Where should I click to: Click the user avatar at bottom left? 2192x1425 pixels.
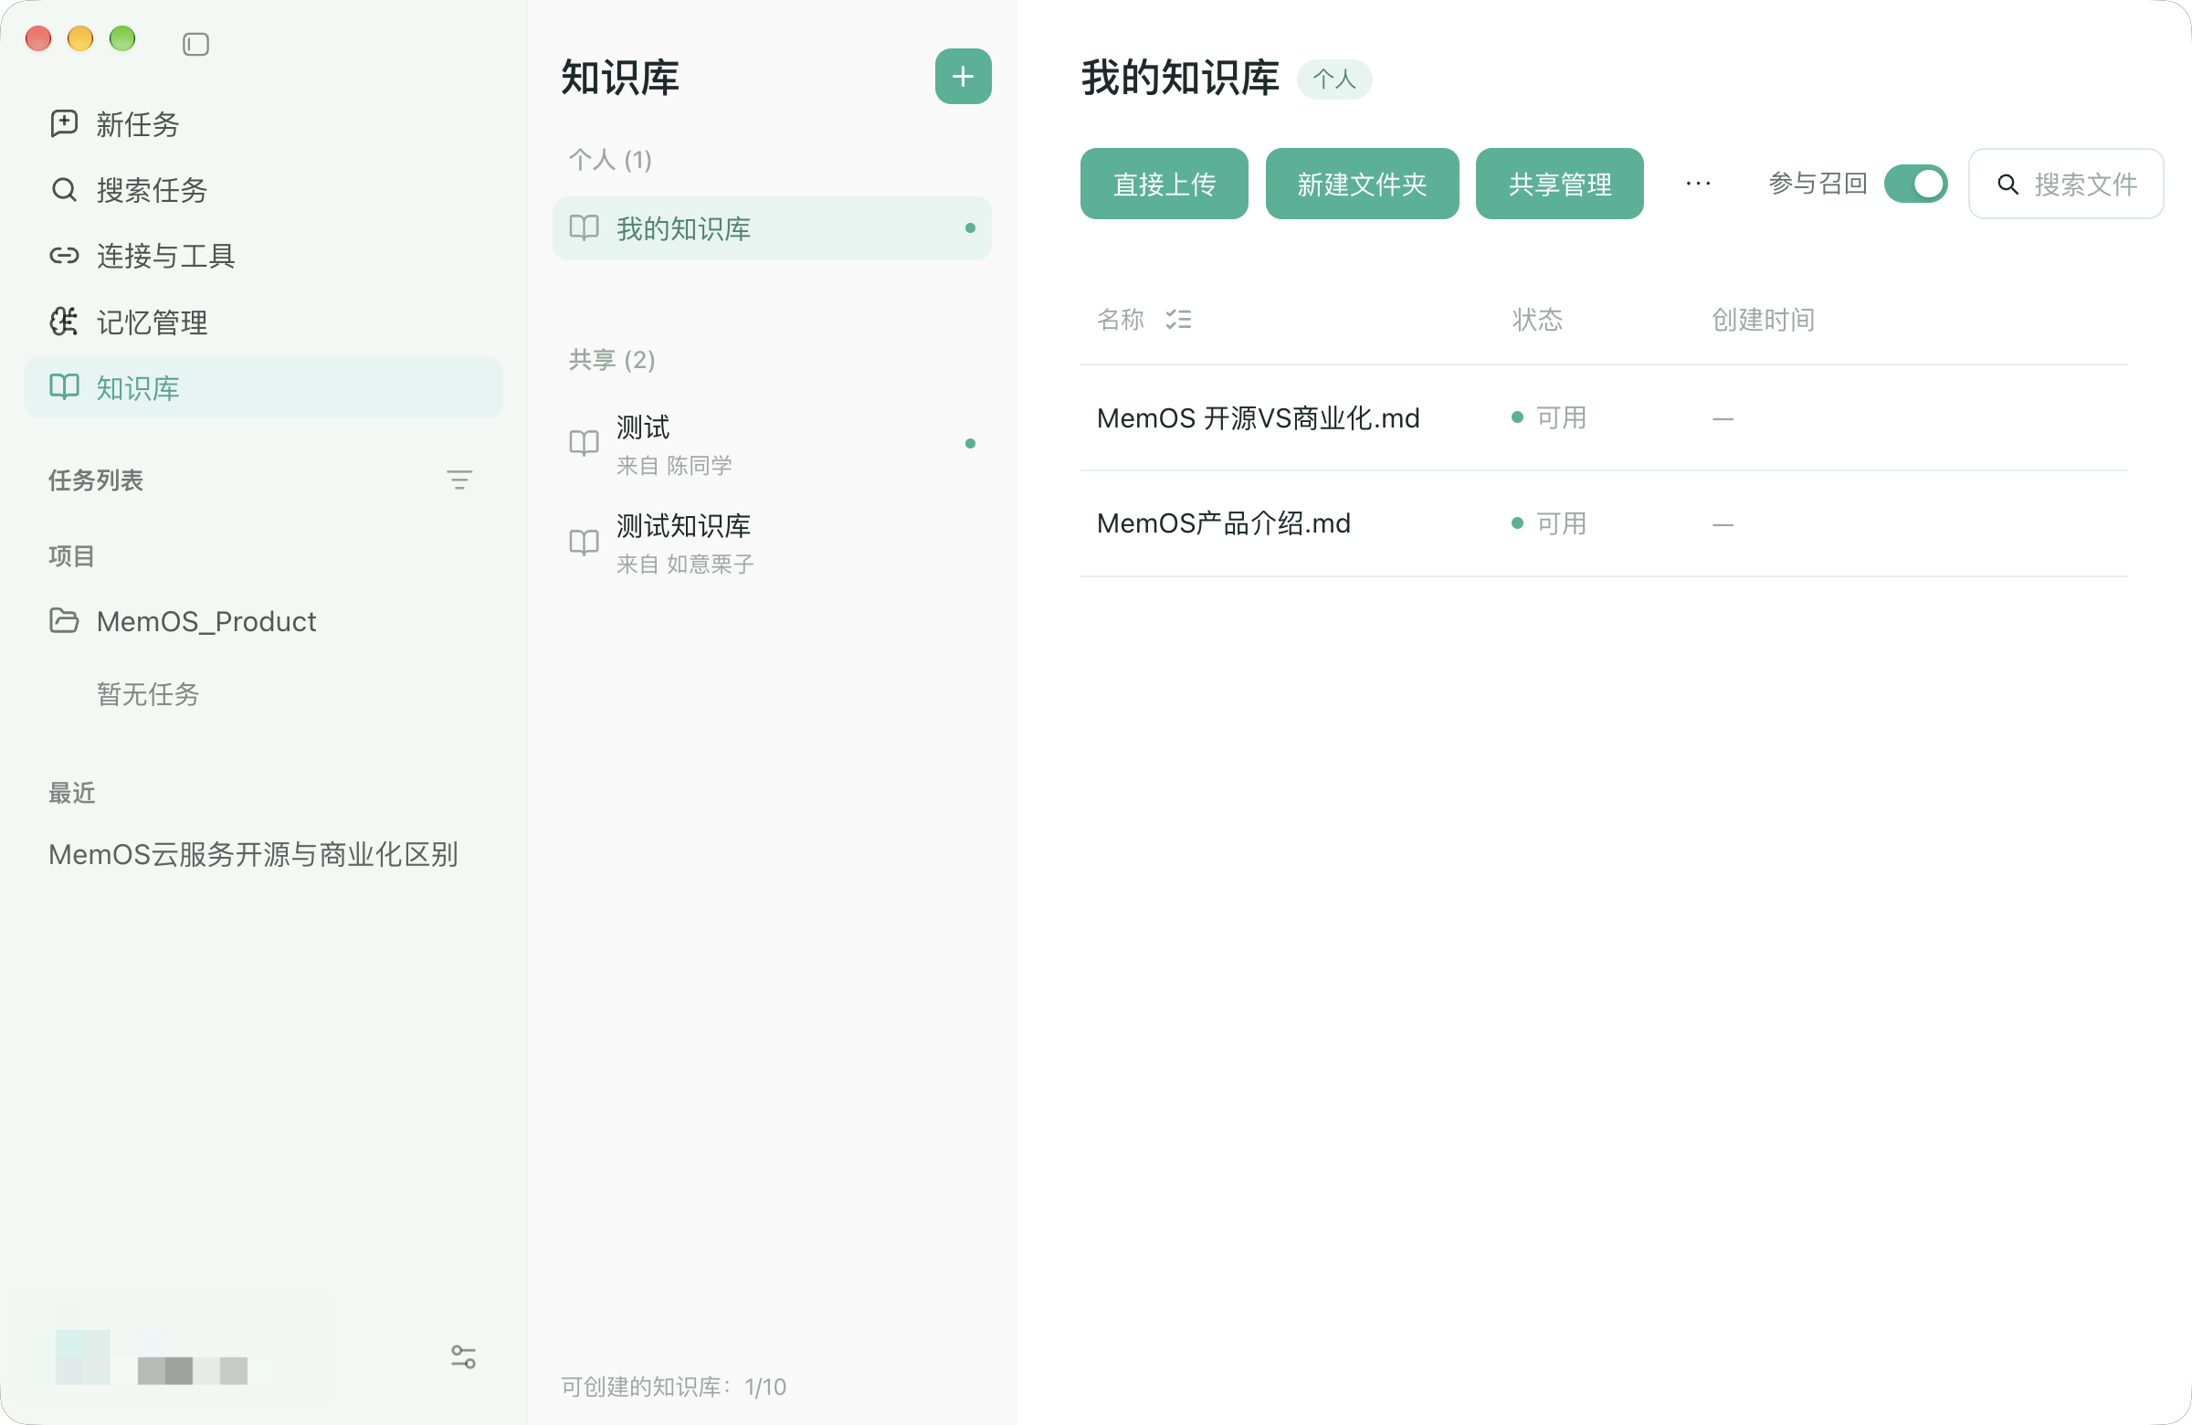[83, 1356]
